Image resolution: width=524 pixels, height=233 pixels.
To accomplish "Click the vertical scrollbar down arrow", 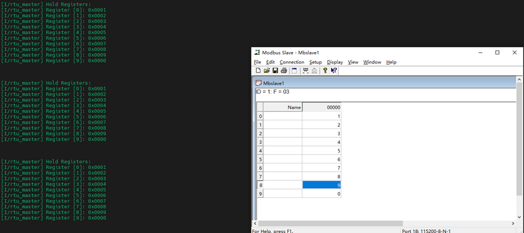I will click(519, 217).
